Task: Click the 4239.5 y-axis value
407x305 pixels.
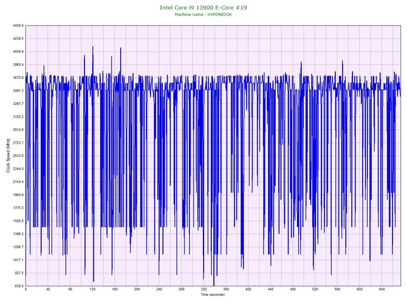Action: pyautogui.click(x=18, y=39)
